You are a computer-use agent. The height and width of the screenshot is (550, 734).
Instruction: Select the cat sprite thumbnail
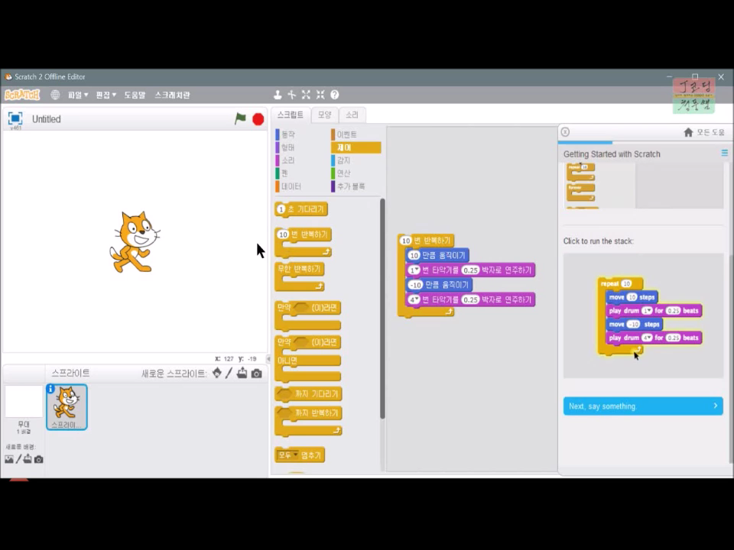(67, 407)
